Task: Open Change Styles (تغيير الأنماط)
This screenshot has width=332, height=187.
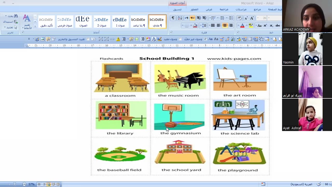Action: tap(27, 22)
